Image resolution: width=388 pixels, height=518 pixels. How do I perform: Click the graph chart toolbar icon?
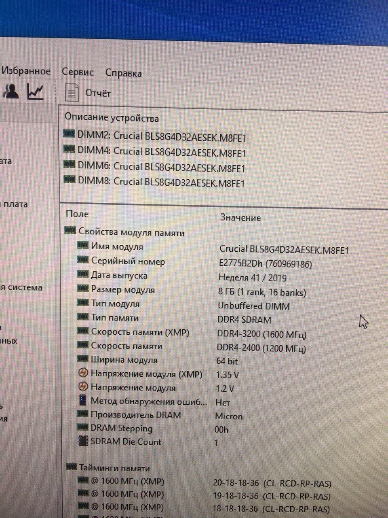(x=35, y=91)
